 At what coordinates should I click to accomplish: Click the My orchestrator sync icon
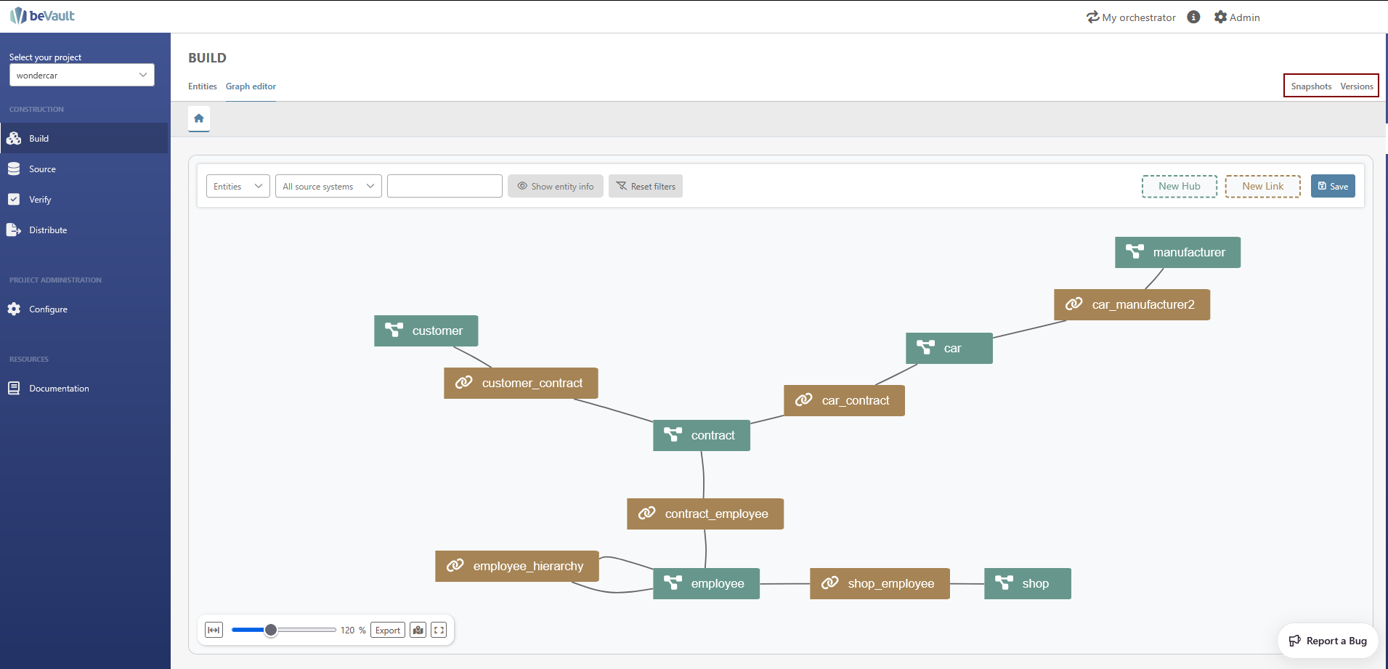(x=1092, y=17)
